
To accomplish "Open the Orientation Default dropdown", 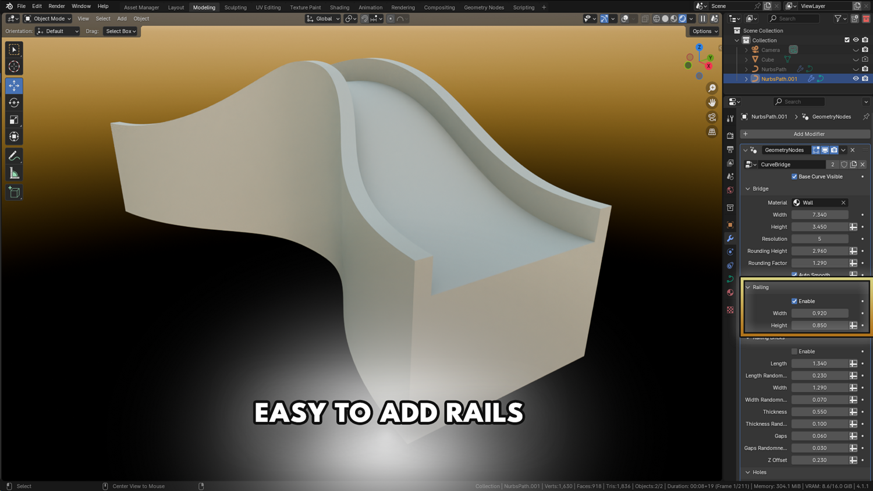I will pos(58,31).
